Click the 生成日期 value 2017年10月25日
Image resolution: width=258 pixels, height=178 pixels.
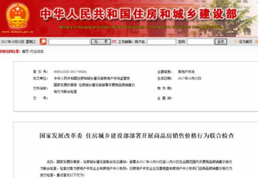[x=190, y=78]
